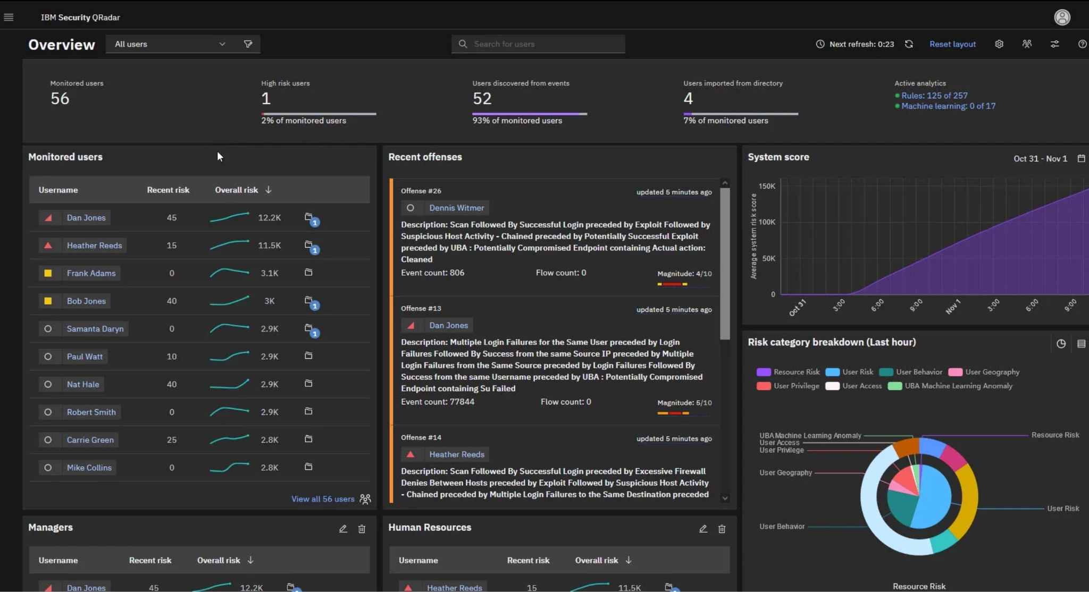Click the Reset layout link

[952, 44]
